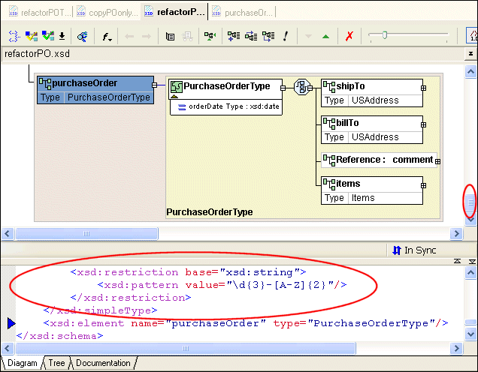The height and width of the screenshot is (372, 478).
Task: Click the red X delete icon in toolbar
Action: (349, 36)
